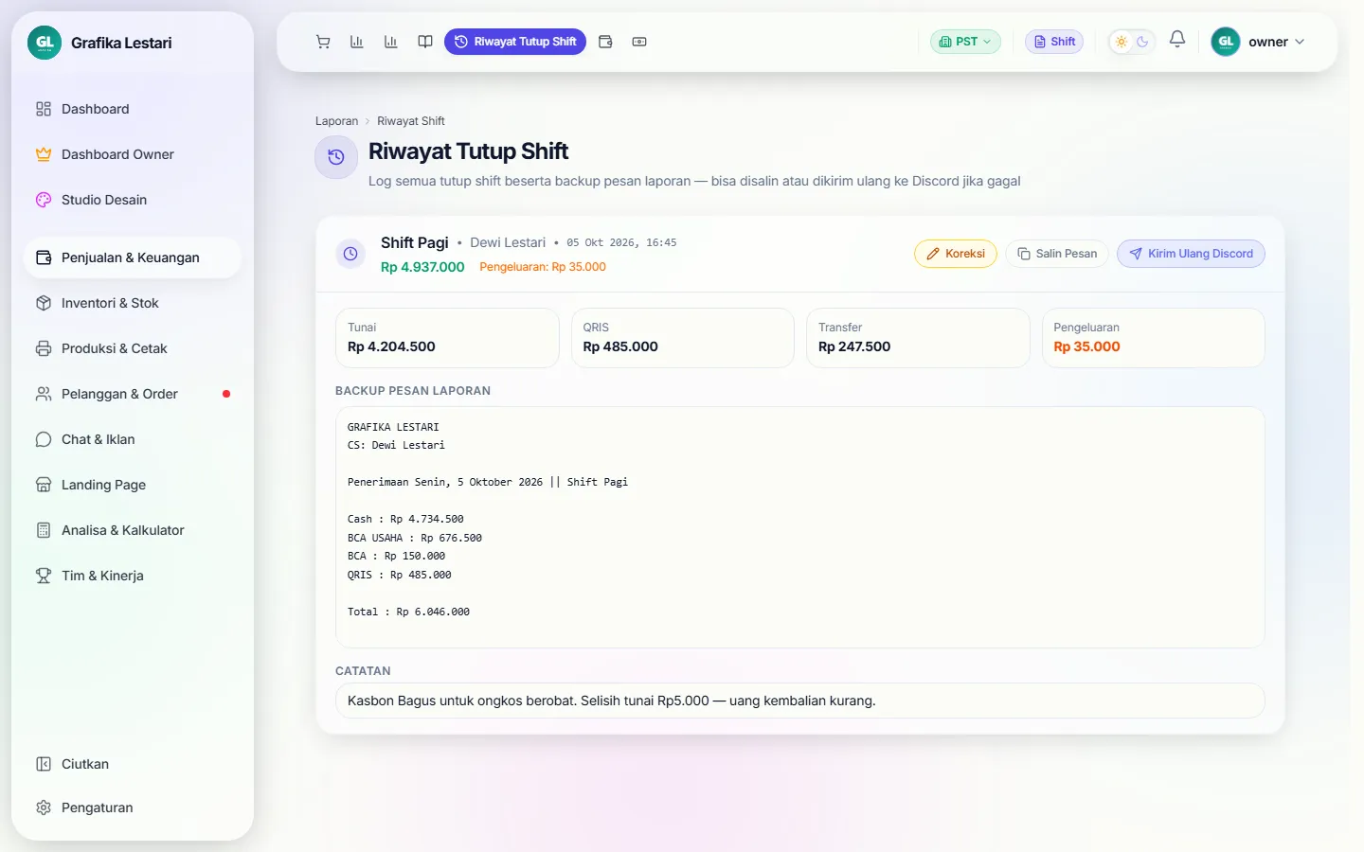Select the Riwayat Tutup Shift tab
The width and height of the screenshot is (1364, 852).
[515, 42]
